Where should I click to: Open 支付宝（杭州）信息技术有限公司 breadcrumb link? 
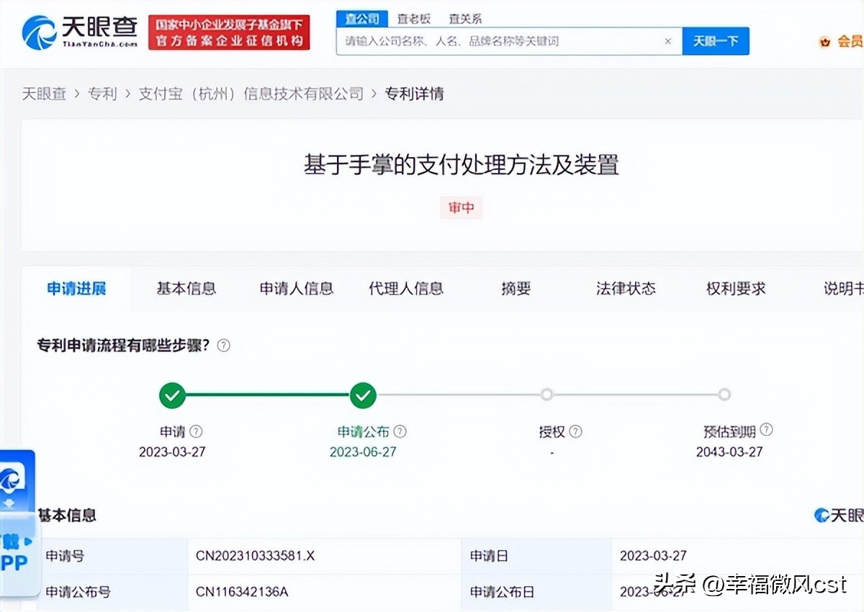pos(251,94)
